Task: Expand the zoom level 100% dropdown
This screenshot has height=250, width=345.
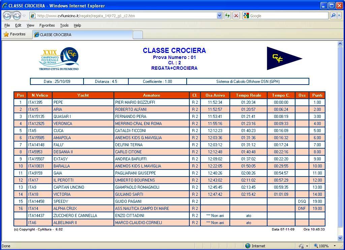Action: 335,246
